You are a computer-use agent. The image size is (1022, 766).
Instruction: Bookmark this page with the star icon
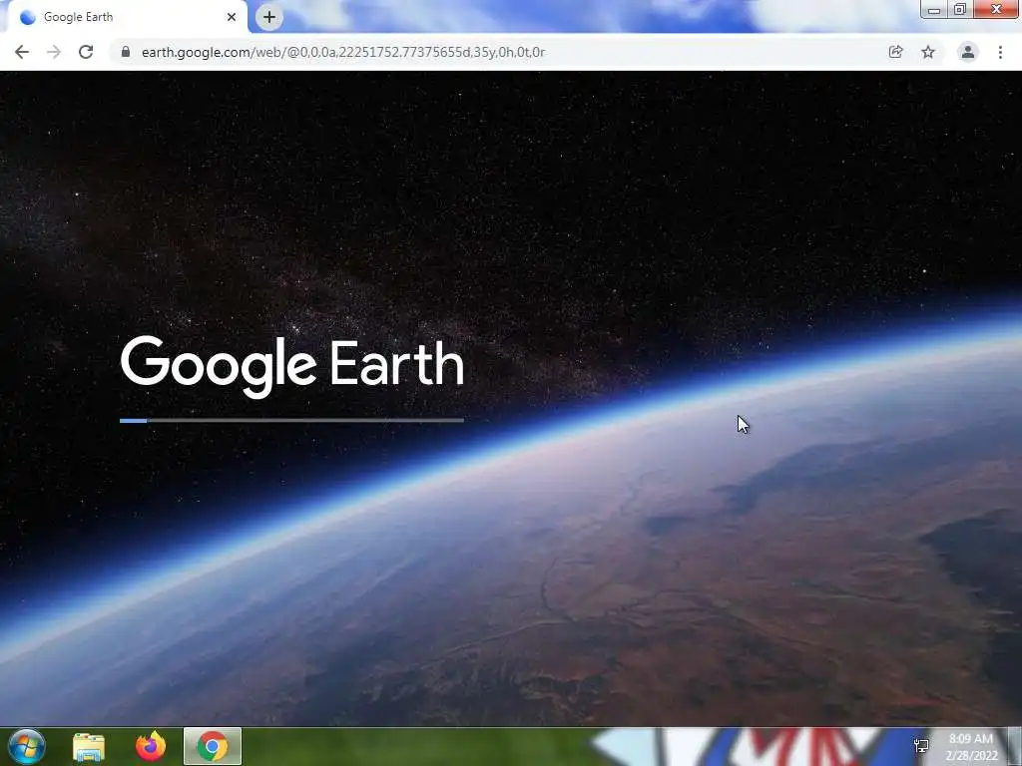[928, 52]
